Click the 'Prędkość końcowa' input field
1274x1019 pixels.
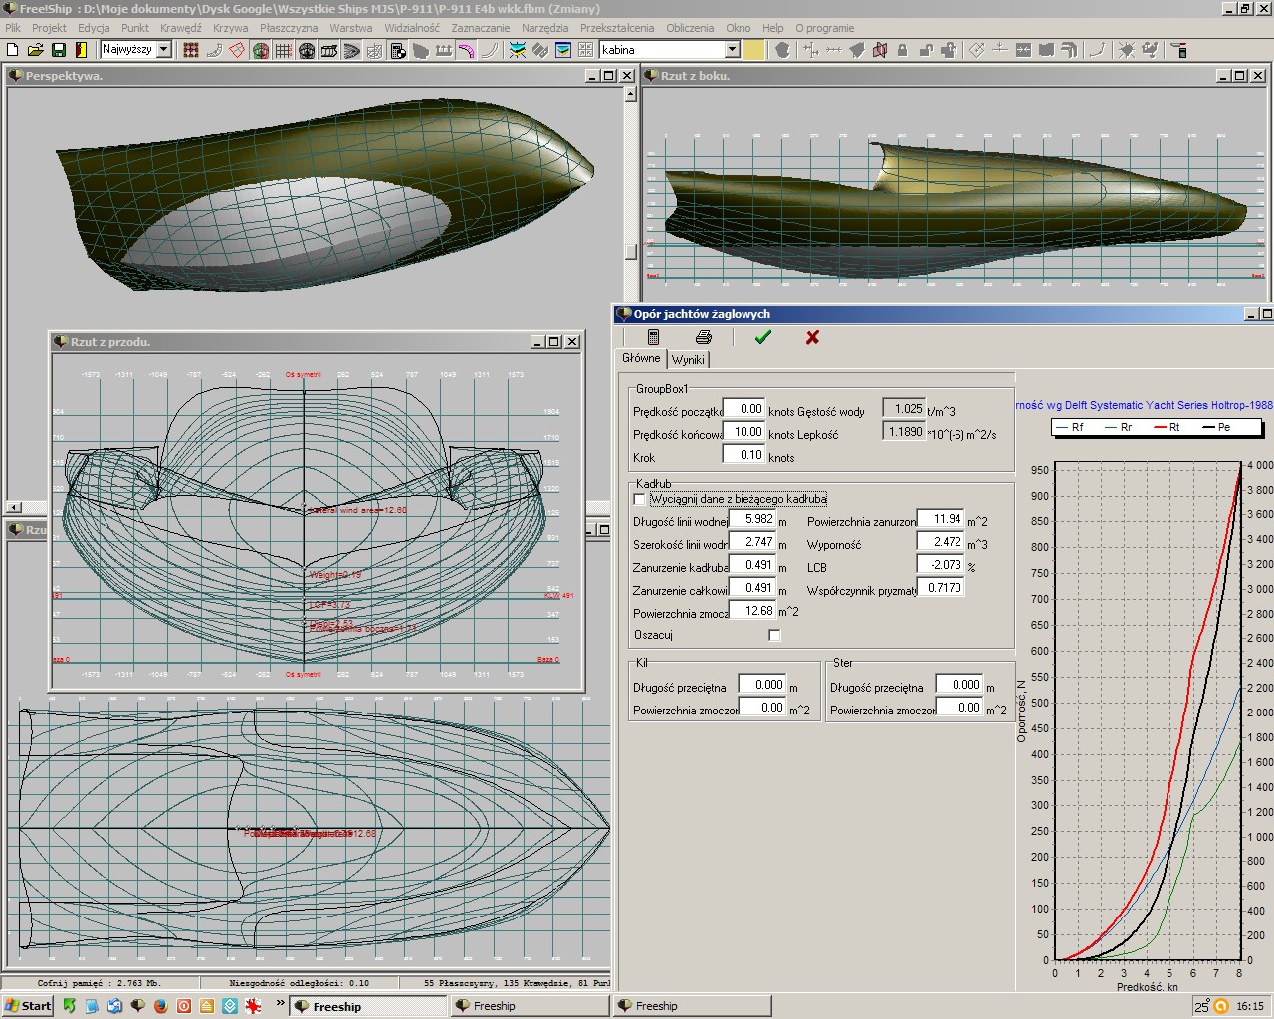(x=743, y=432)
